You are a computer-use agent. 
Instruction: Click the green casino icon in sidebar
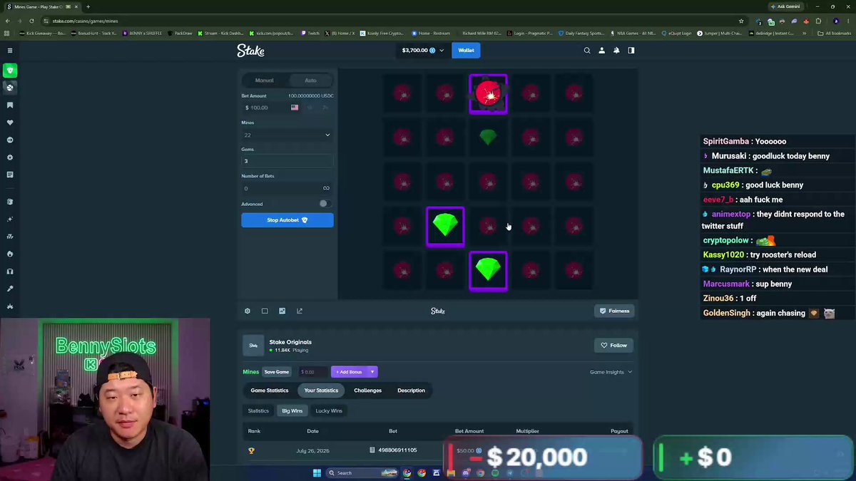pyautogui.click(x=10, y=71)
